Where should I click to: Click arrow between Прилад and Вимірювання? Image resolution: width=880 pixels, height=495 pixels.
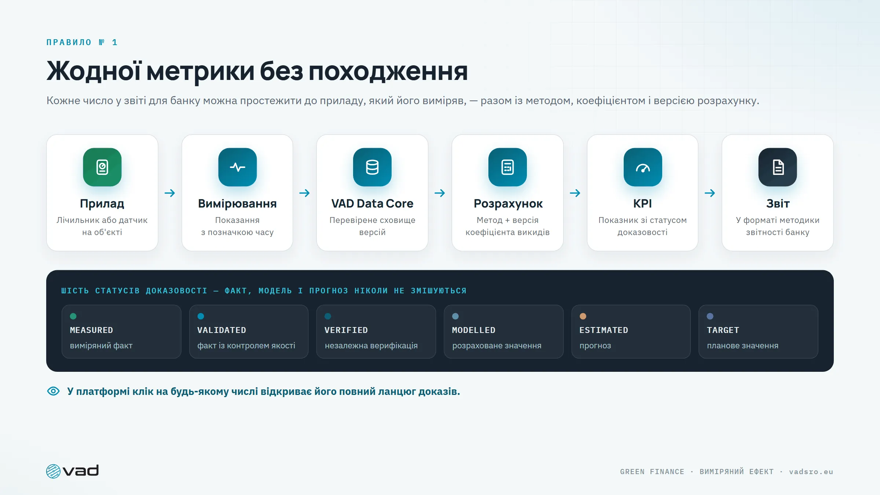(x=170, y=193)
